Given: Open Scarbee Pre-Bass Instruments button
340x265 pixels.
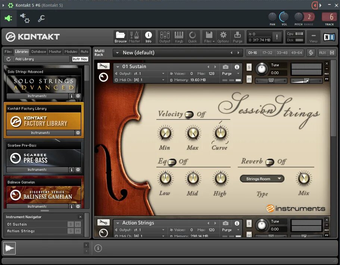Looking at the screenshot, I should 37,170.
